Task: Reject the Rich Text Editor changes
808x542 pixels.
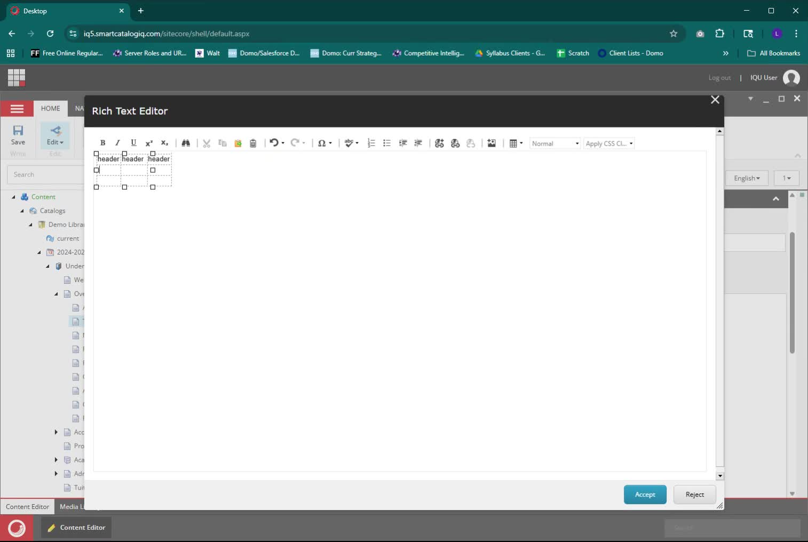Action: coord(694,495)
